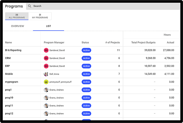Click 'Ovens, Andrew' in the prog1 row

57,90
